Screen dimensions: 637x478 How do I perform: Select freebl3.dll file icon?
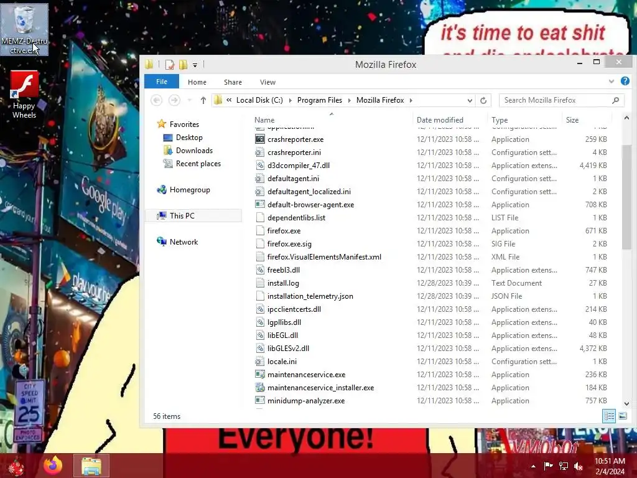[x=260, y=270]
